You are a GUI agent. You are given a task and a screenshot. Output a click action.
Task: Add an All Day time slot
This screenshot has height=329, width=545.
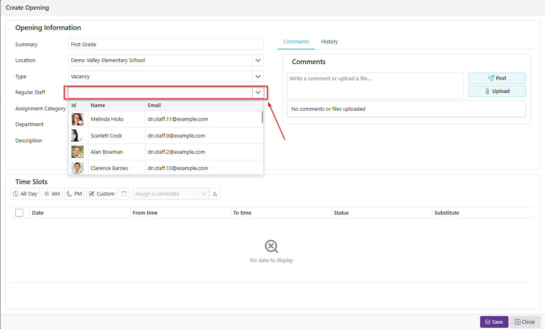25,194
